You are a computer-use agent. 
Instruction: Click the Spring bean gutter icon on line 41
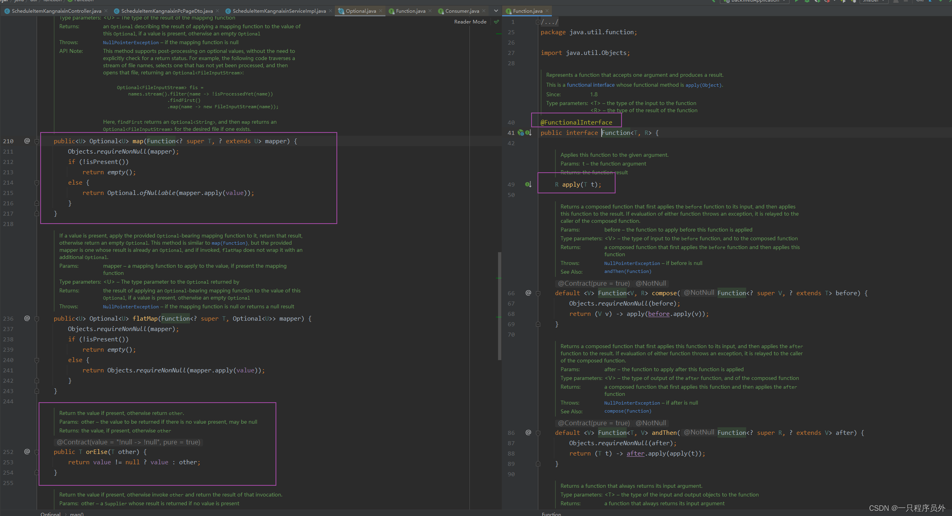pos(520,133)
